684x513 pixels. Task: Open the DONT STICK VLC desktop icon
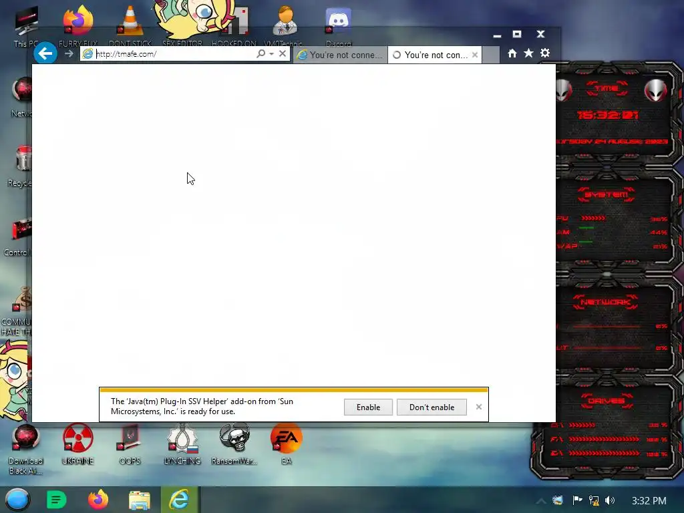coord(130,26)
